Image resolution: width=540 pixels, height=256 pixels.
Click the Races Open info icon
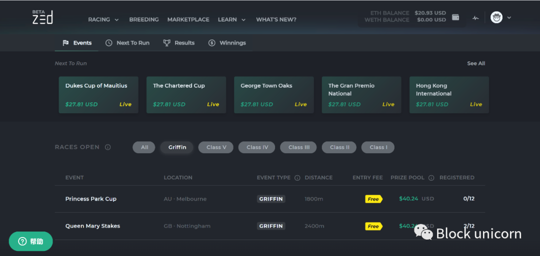point(108,147)
